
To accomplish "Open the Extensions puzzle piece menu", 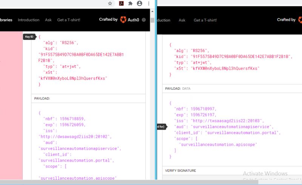I will tap(130, 3).
